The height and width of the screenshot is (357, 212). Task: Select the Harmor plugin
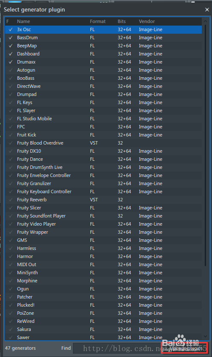point(103,256)
